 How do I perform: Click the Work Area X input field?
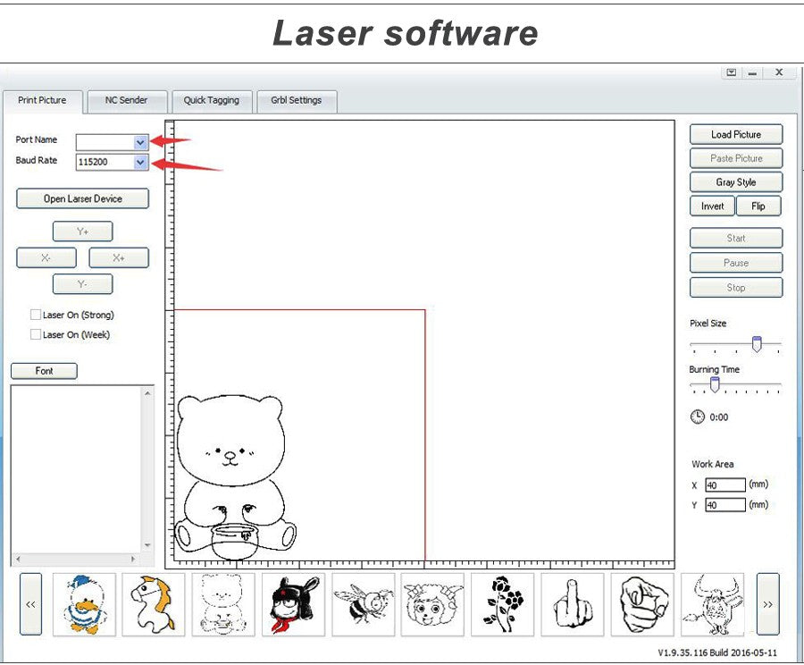click(x=725, y=484)
